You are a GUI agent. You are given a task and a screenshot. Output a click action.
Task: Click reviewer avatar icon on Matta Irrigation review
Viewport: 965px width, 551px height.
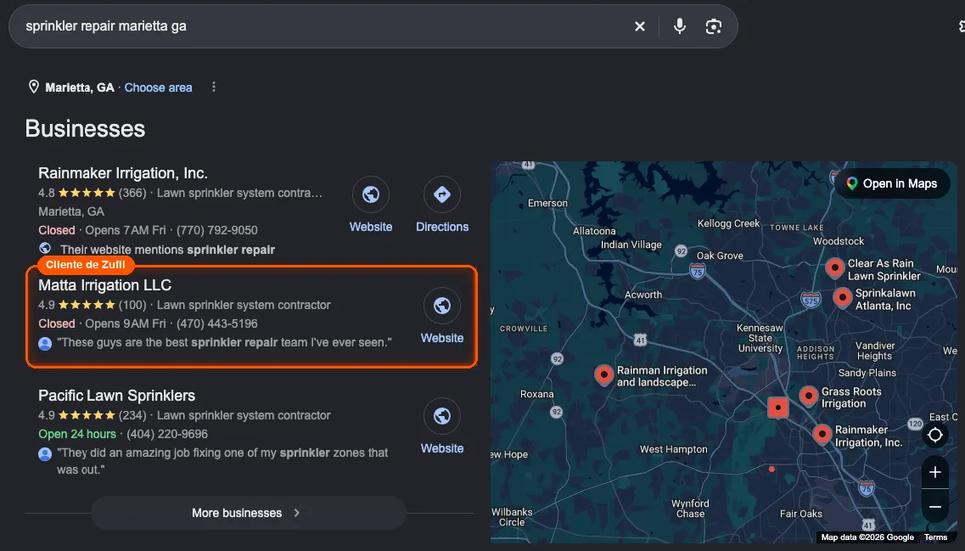[x=45, y=344]
